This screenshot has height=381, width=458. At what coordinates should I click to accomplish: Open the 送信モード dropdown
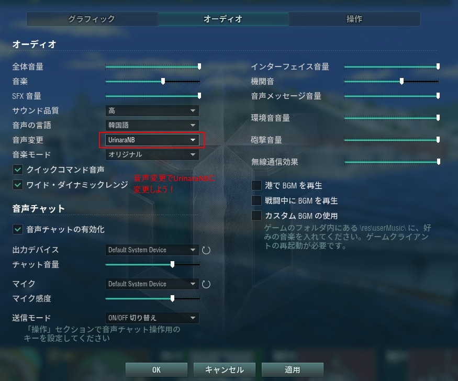pyautogui.click(x=152, y=318)
